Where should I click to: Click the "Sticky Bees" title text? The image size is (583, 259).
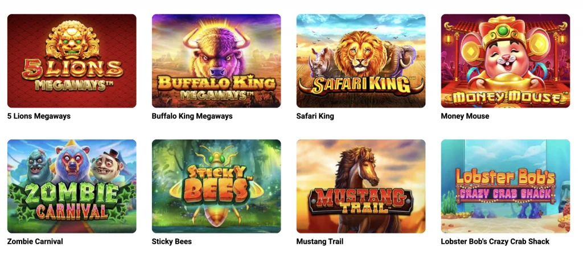[x=172, y=241]
